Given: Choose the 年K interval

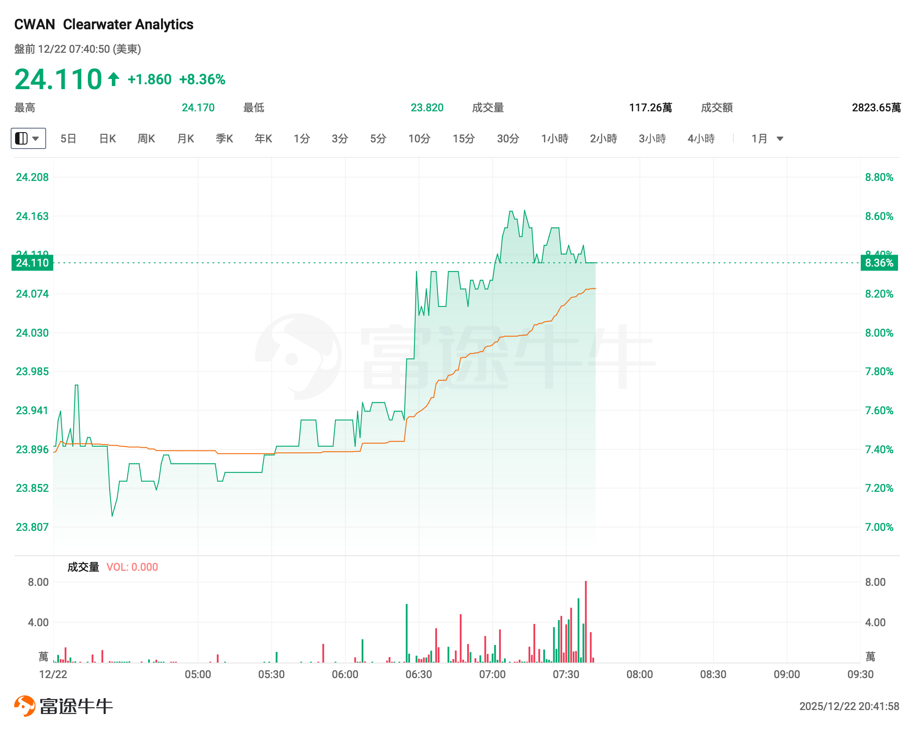Looking at the screenshot, I should click(263, 139).
